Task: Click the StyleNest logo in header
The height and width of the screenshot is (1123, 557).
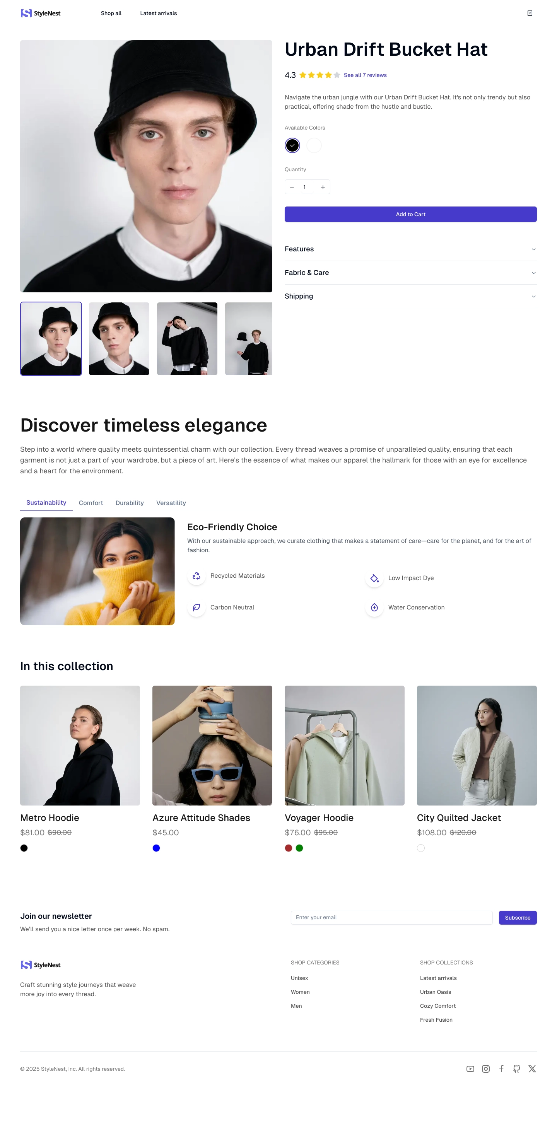Action: [41, 13]
